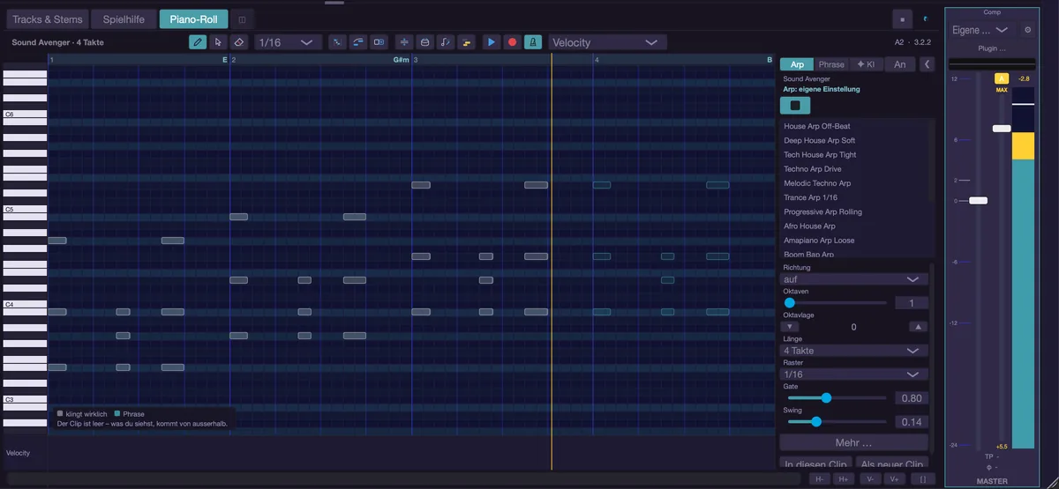Image resolution: width=1059 pixels, height=489 pixels.
Task: Click the 'Plugin ...' slot on master
Action: point(992,49)
